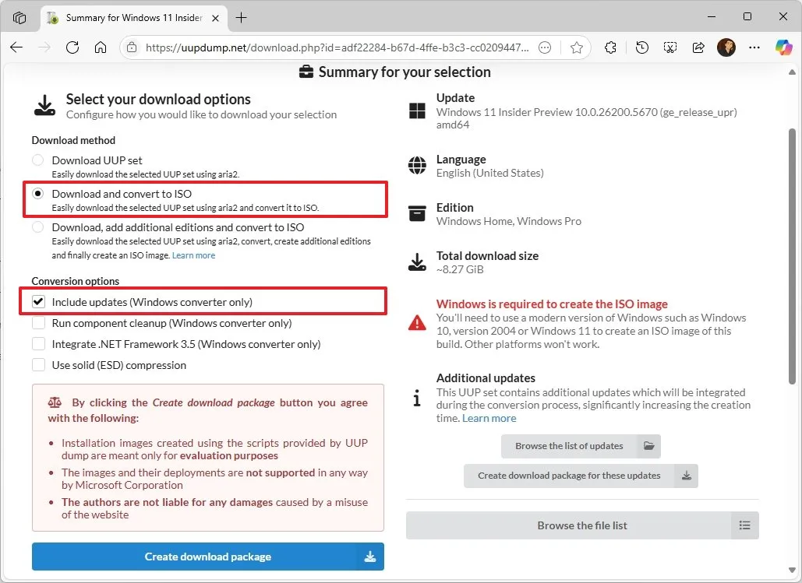Viewport: 802px width, 583px height.
Task: Add the page to favorites via the star icon
Action: click(577, 47)
